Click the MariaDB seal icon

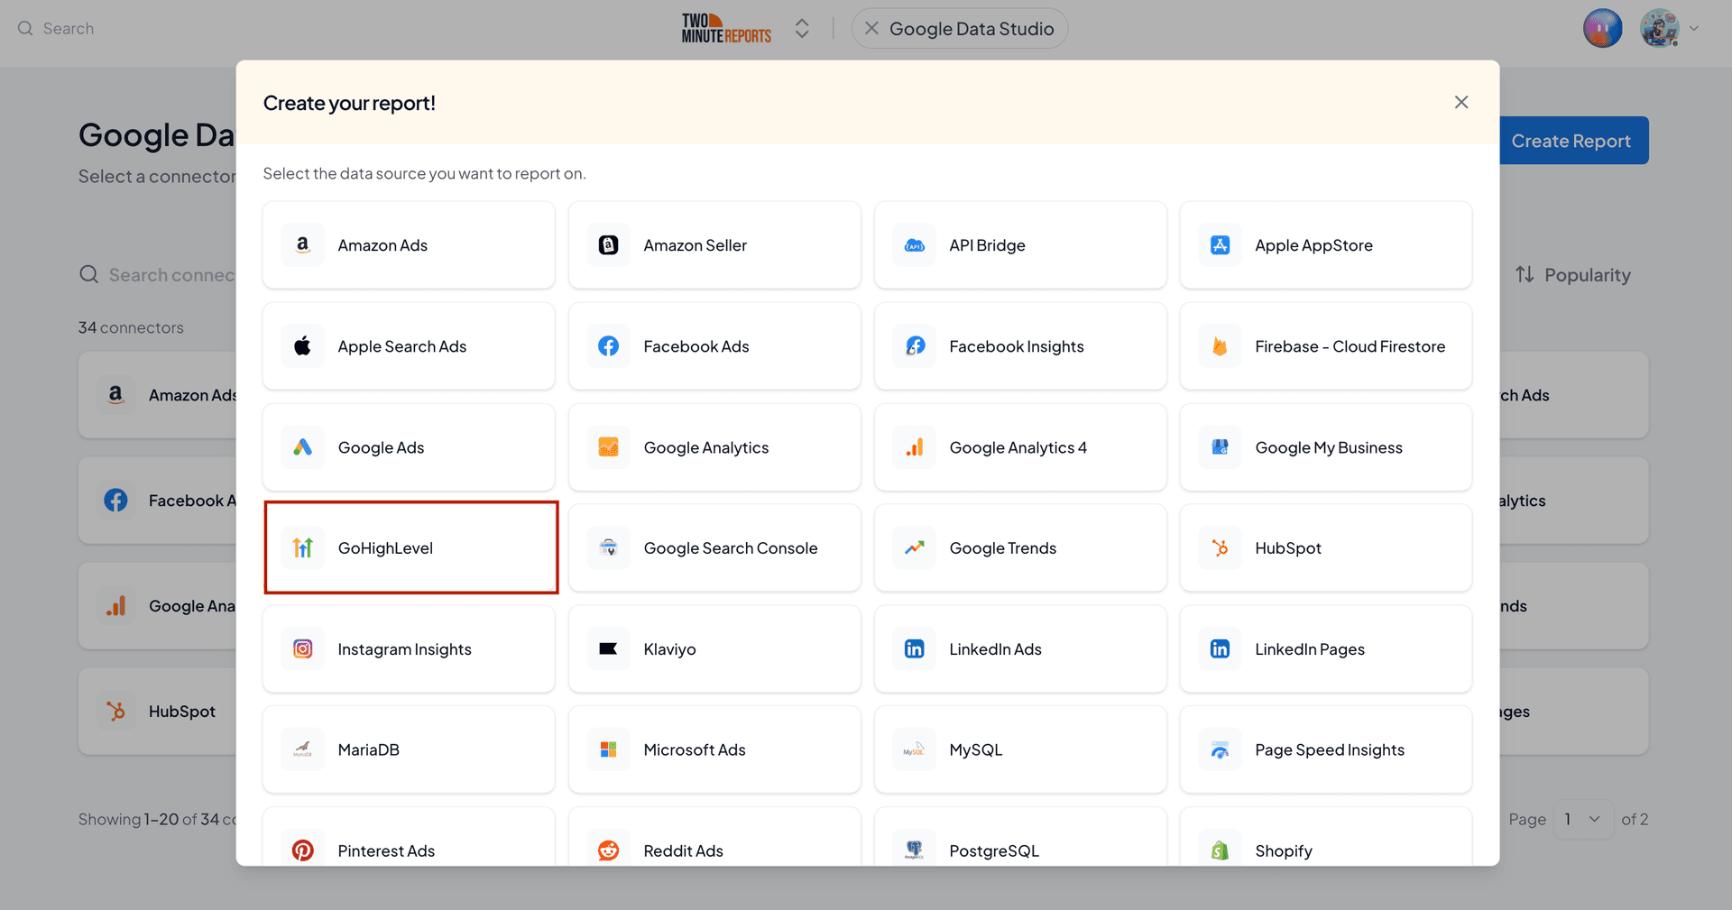[x=303, y=750]
